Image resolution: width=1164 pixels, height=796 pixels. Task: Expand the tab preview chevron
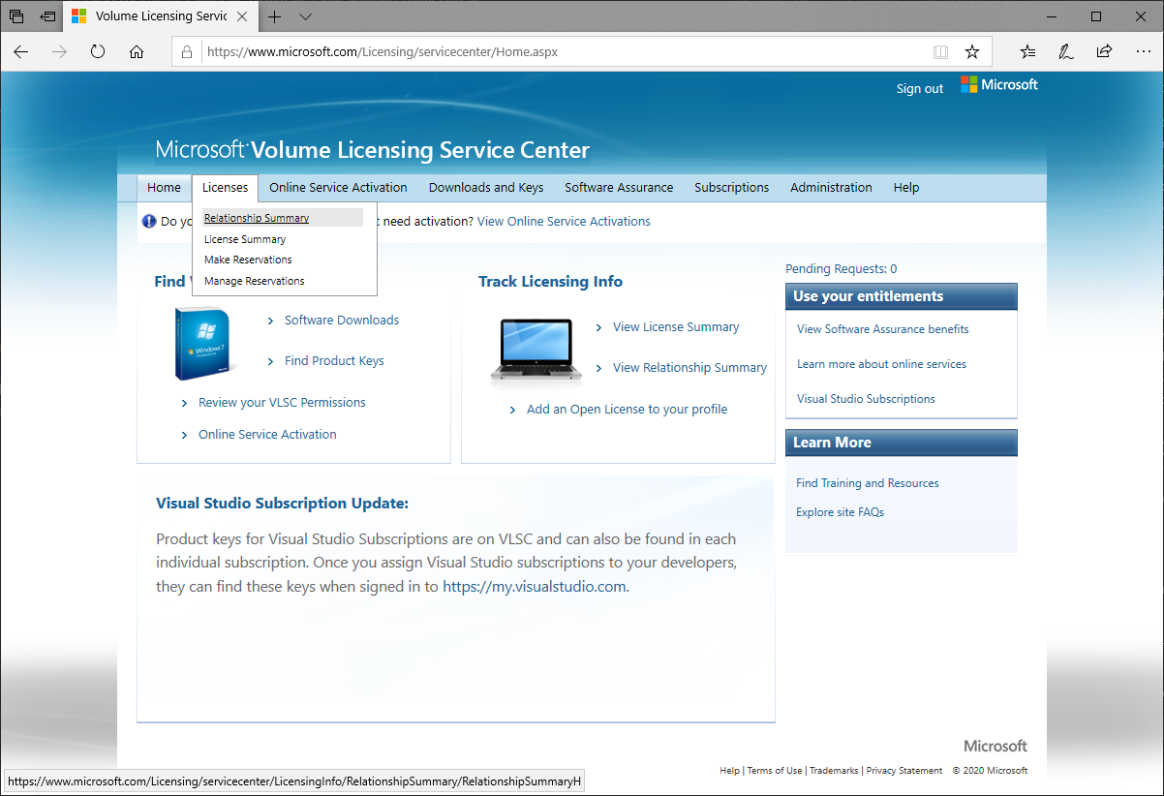(x=305, y=16)
